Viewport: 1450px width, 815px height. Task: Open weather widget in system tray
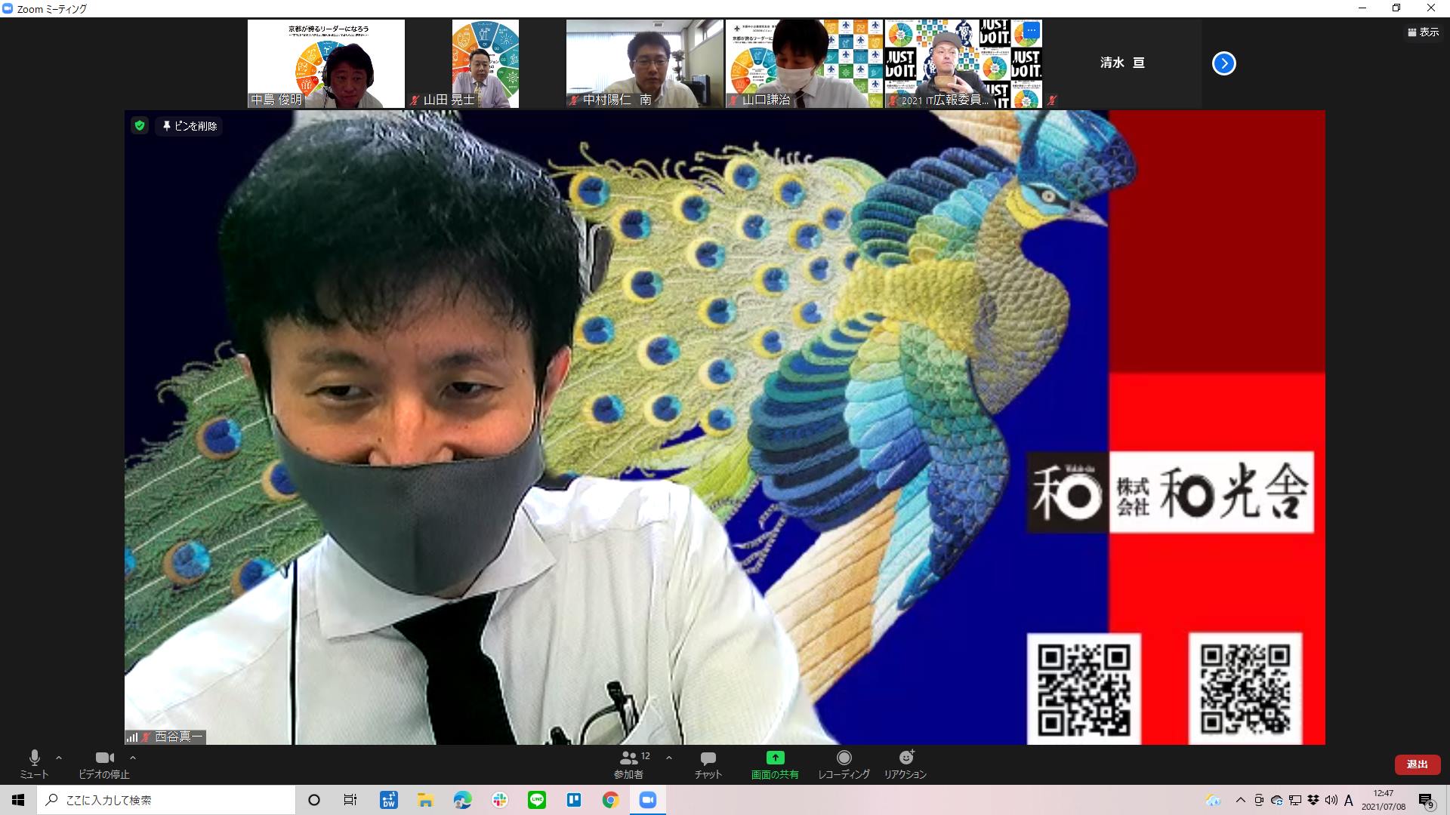coord(1214,800)
